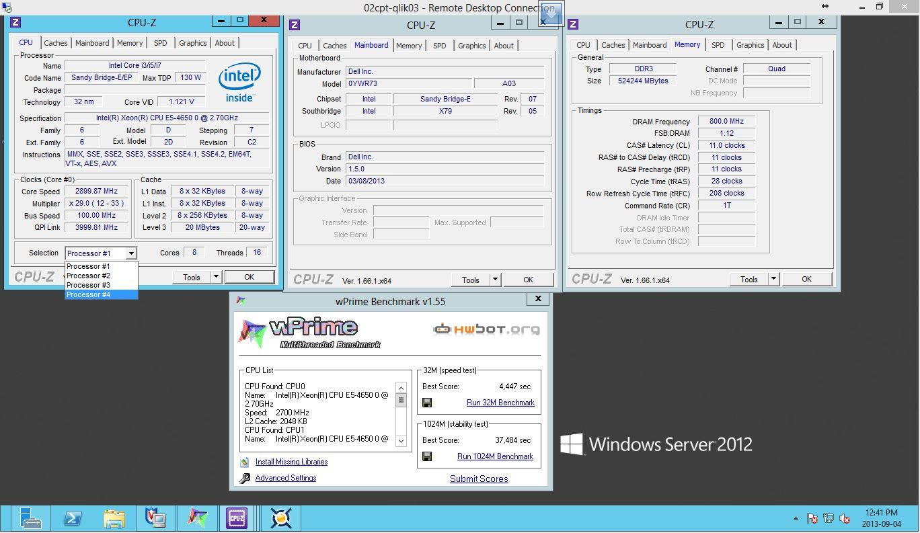Choose Processor #4 in the dropdown list
Screen dimensions: 920x533
click(102, 294)
